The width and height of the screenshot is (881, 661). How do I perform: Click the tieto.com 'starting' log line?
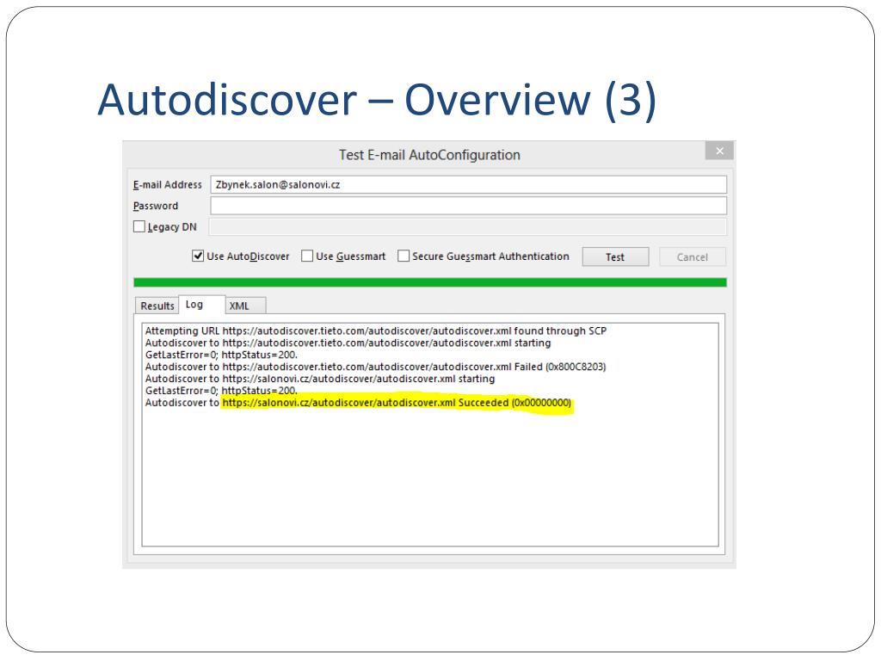click(348, 343)
